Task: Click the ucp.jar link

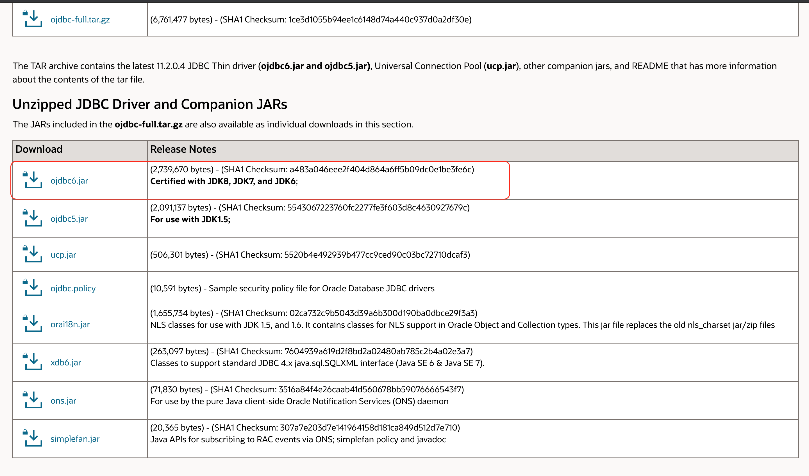Action: coord(63,255)
